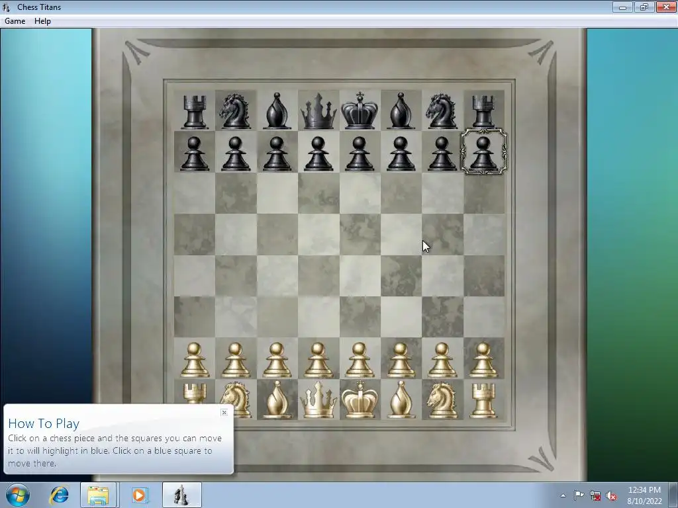The width and height of the screenshot is (678, 508).
Task: Click the black pawn on c7
Action: (277, 153)
